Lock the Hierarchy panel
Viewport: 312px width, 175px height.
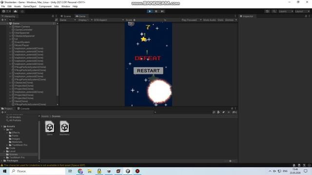(x=53, y=16)
